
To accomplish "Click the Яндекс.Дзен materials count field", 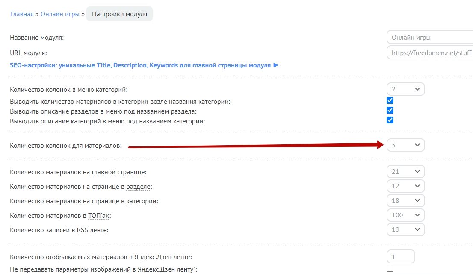I will click(401, 257).
